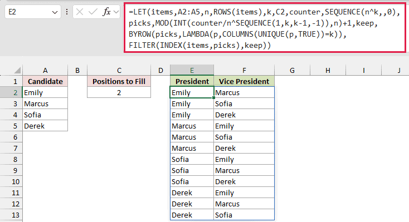Image resolution: width=409 pixels, height=222 pixels.
Task: Click the Cancel (X) formula icon
Action: coord(80,12)
